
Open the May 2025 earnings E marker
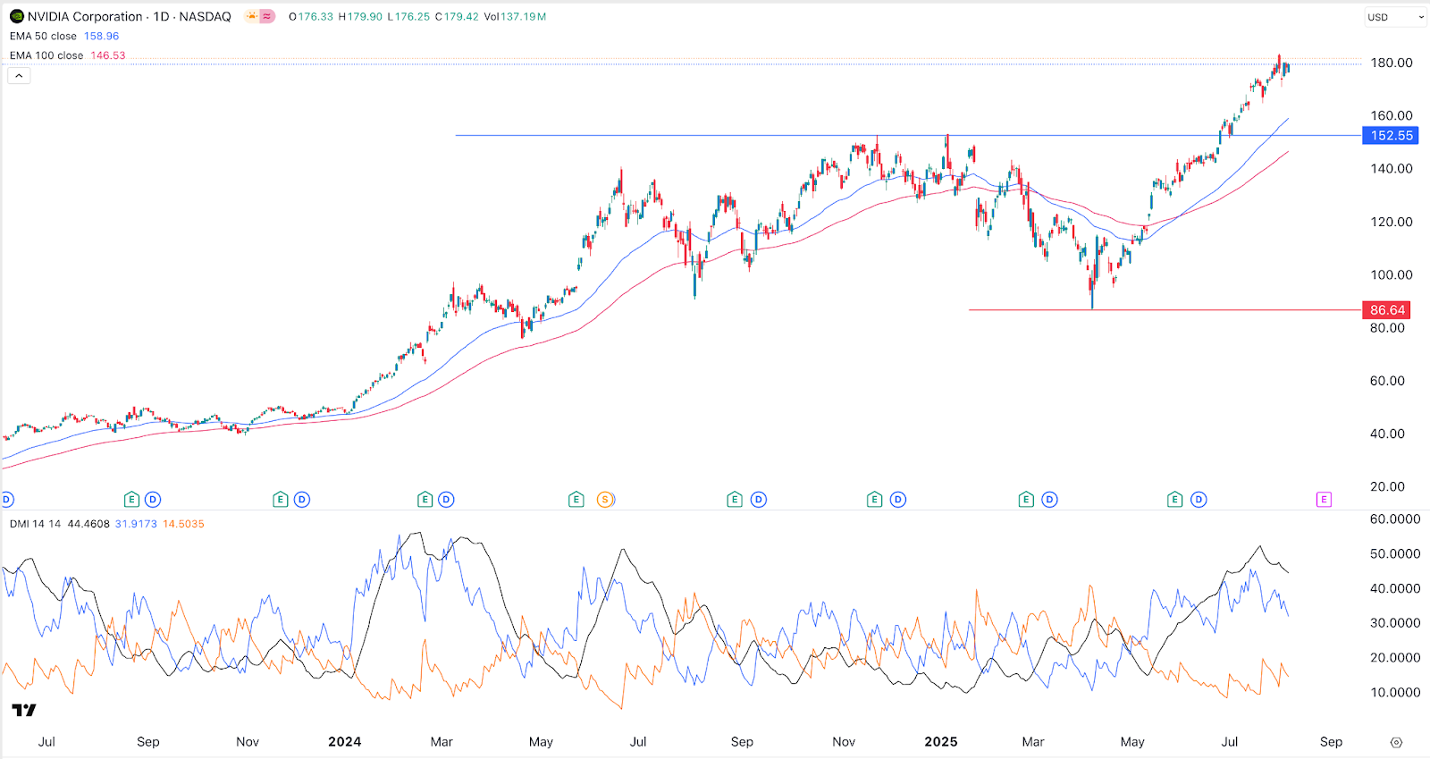tap(1175, 500)
